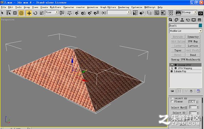
Task: Open the Rendering menu
Action: click(x=124, y=7)
